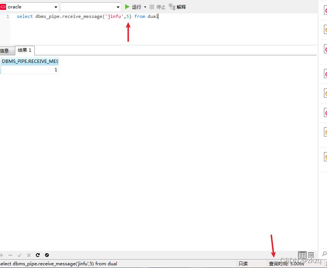This screenshot has height=268, width=327.
Task: Click inside the SQL editor line 1
Action: pyautogui.click(x=164, y=16)
